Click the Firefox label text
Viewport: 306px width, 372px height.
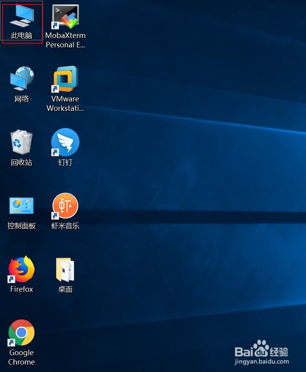click(22, 289)
